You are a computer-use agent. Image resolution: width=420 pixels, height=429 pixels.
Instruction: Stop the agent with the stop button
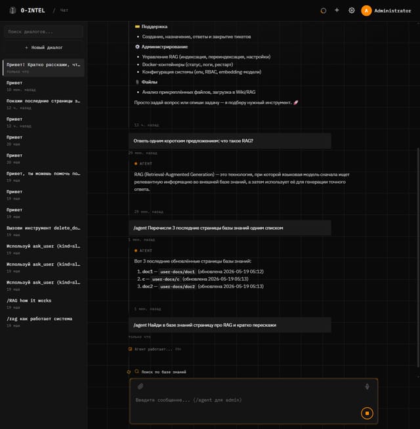pos(367,413)
